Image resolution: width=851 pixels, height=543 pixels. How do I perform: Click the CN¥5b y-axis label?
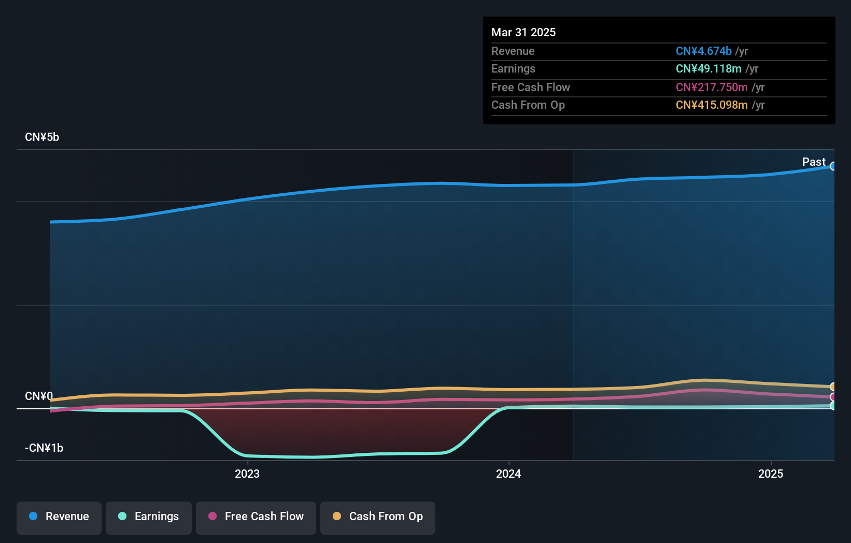pos(42,137)
